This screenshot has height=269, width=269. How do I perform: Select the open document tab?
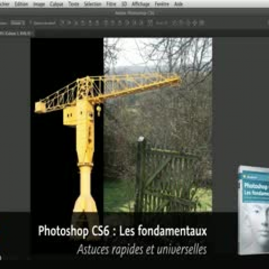tap(17, 33)
